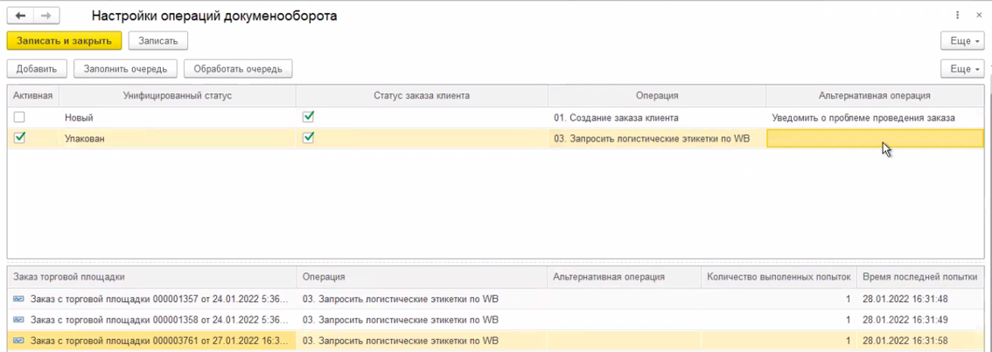Uncheck Активная checkbox for Упакован row
Image resolution: width=992 pixels, height=352 pixels.
click(x=19, y=138)
